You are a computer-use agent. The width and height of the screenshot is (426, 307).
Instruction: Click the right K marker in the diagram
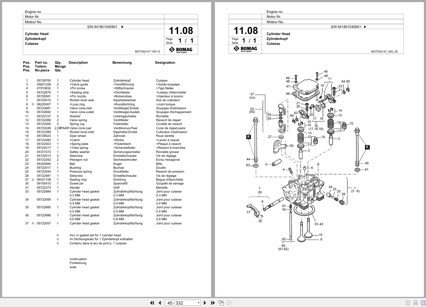pyautogui.click(x=367, y=147)
